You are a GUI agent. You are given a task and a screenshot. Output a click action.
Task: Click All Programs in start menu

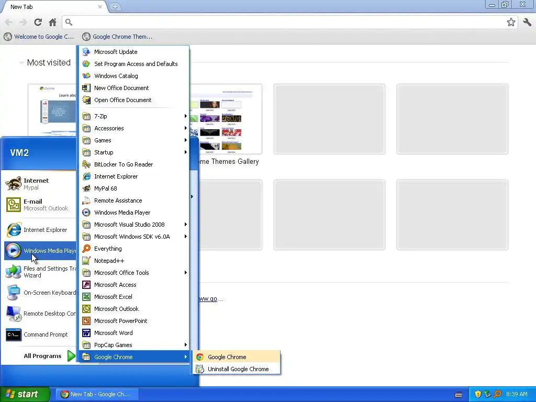(49, 356)
